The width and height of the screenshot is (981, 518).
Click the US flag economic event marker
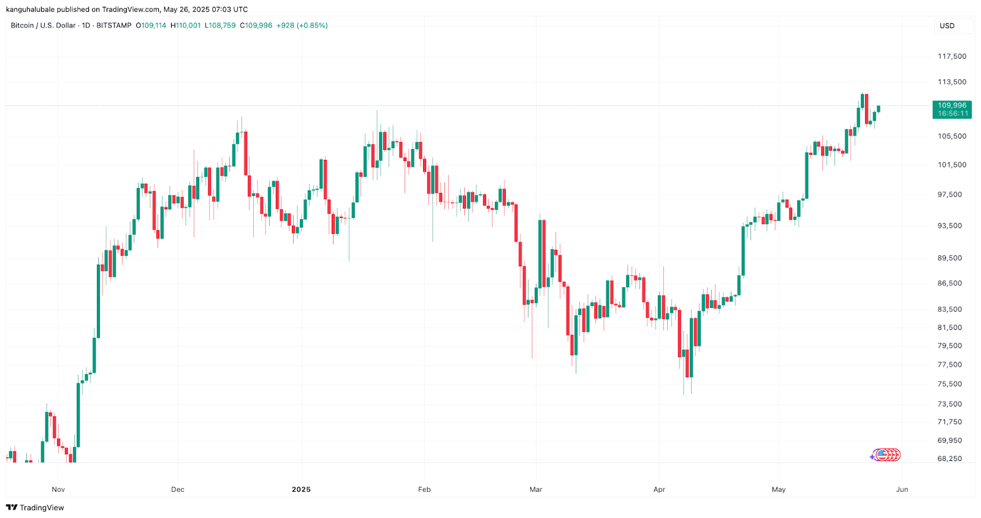(882, 455)
